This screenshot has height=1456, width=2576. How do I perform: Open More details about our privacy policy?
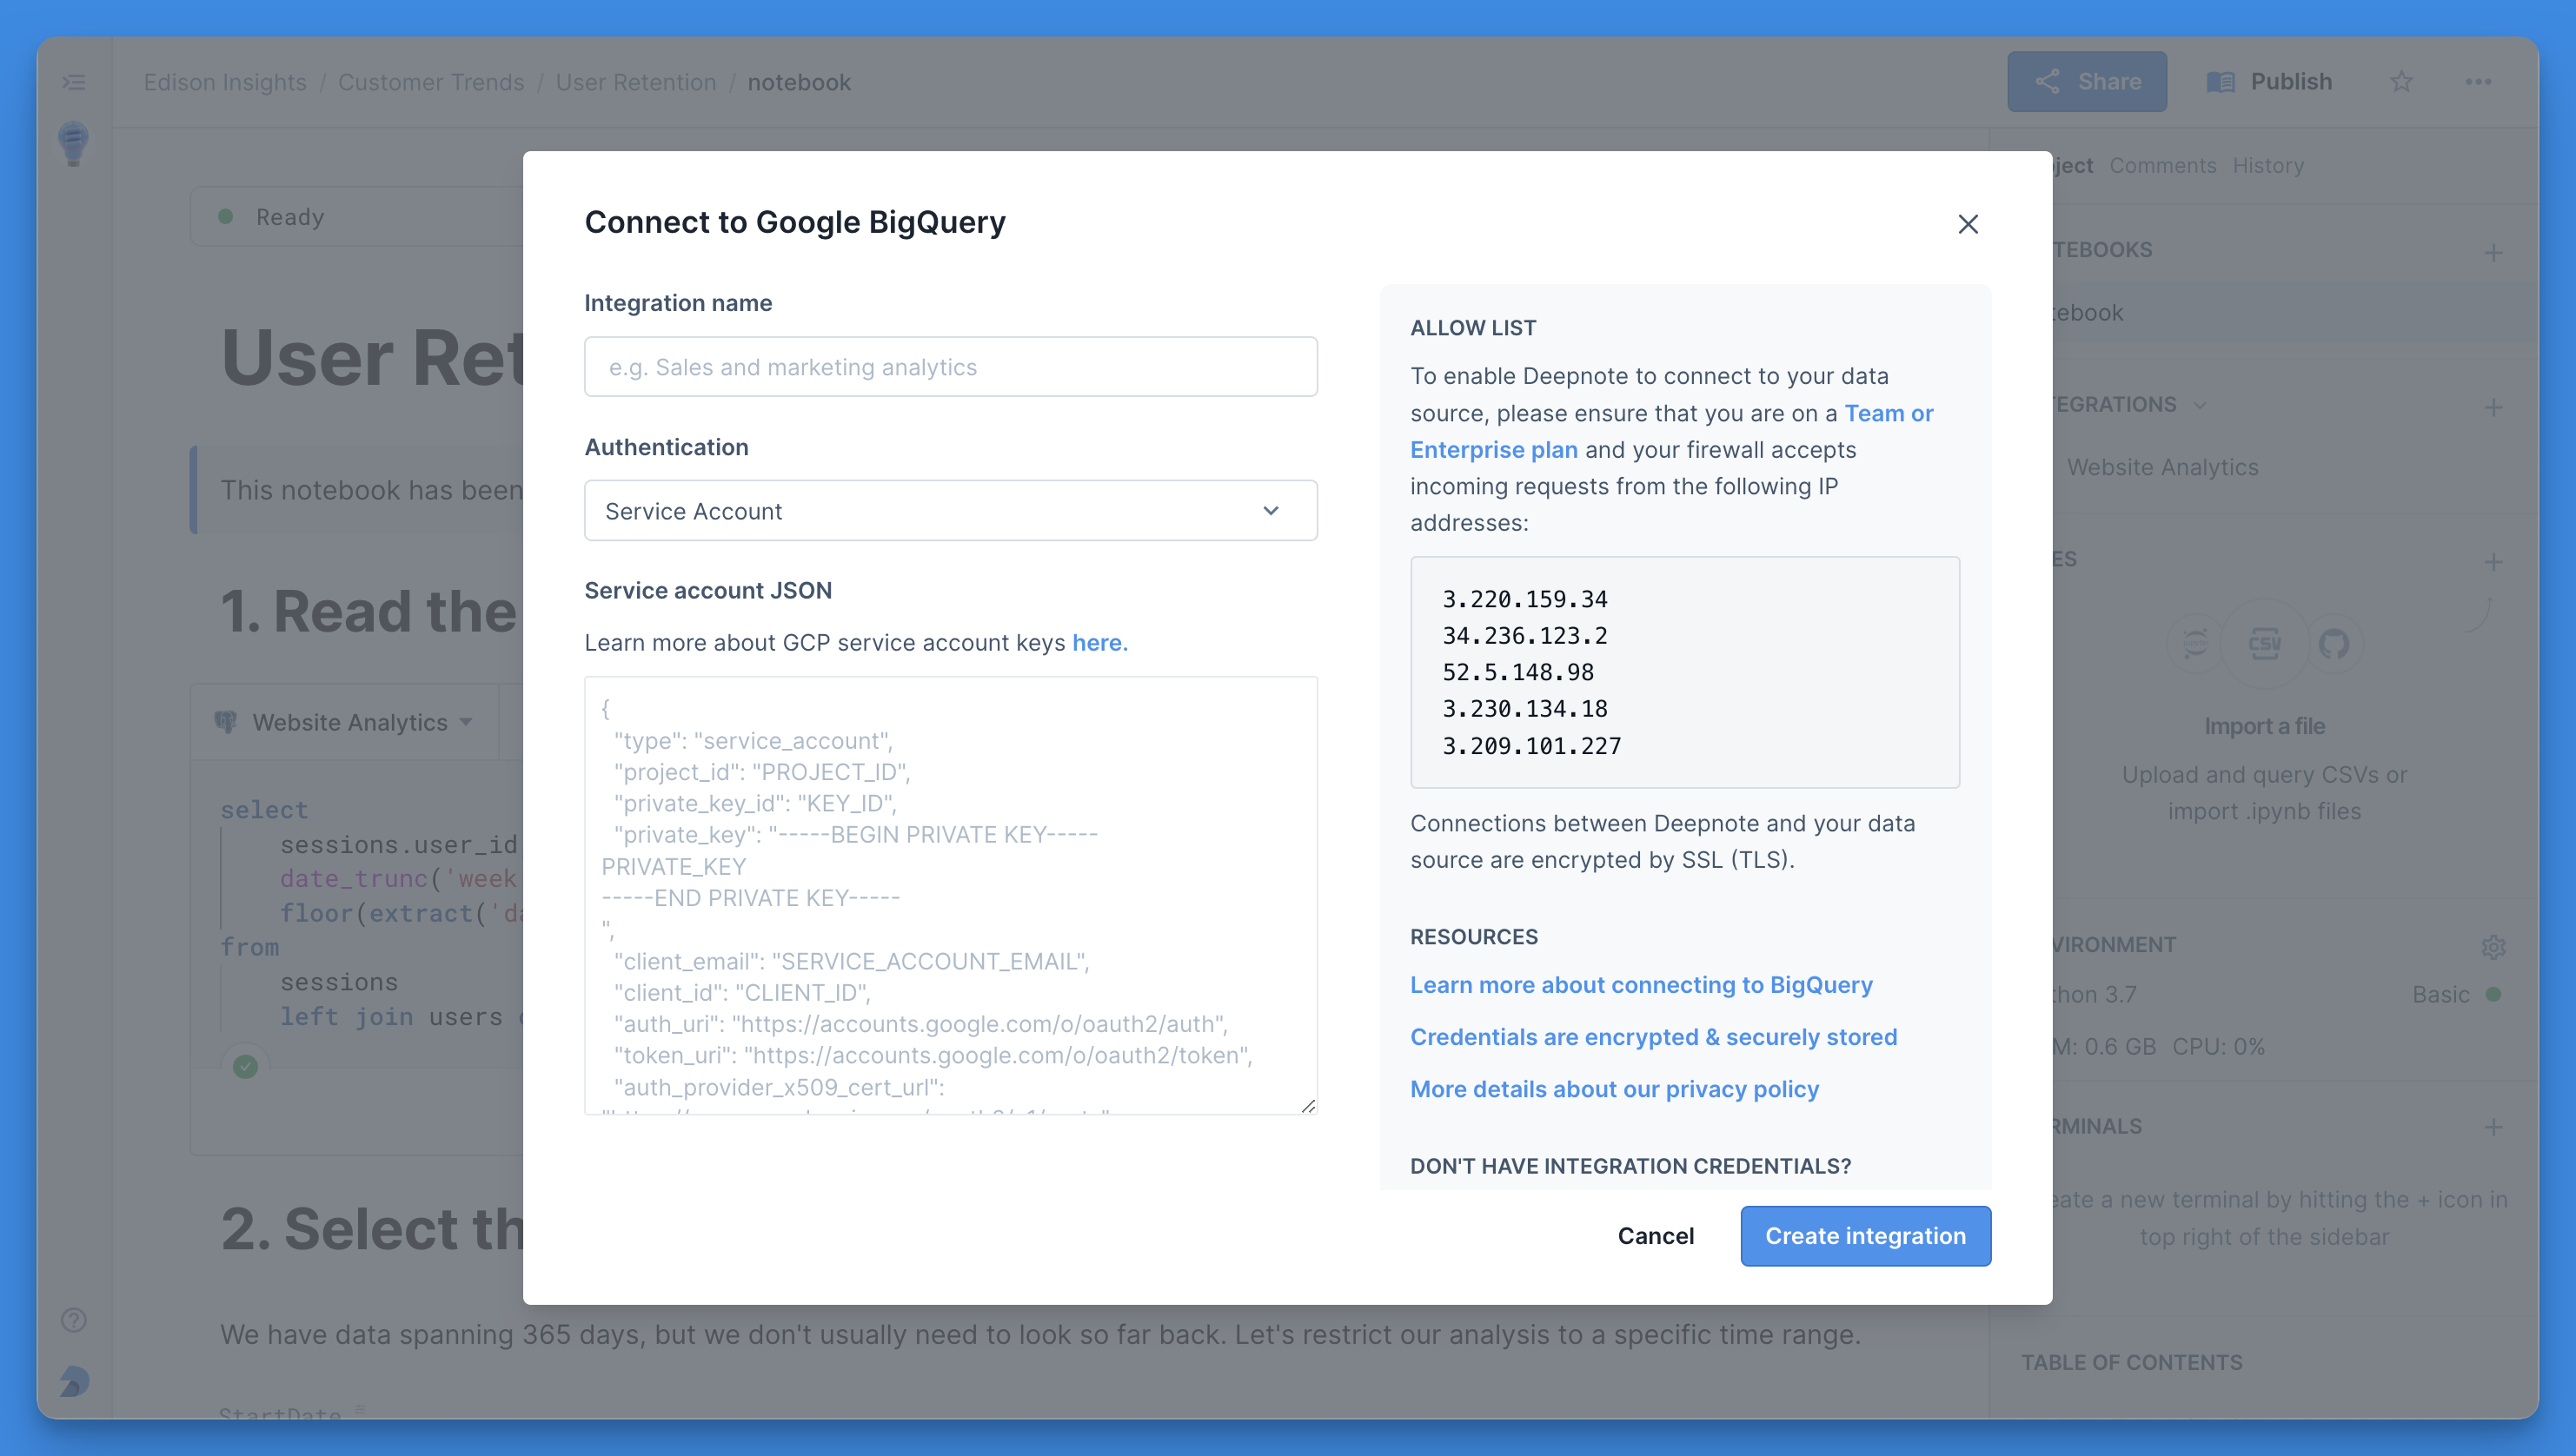pos(1614,1089)
